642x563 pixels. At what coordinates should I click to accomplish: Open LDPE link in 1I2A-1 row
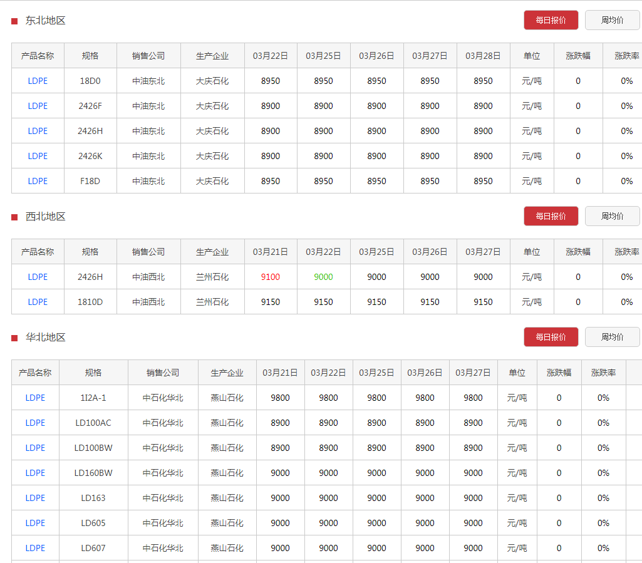(35, 398)
